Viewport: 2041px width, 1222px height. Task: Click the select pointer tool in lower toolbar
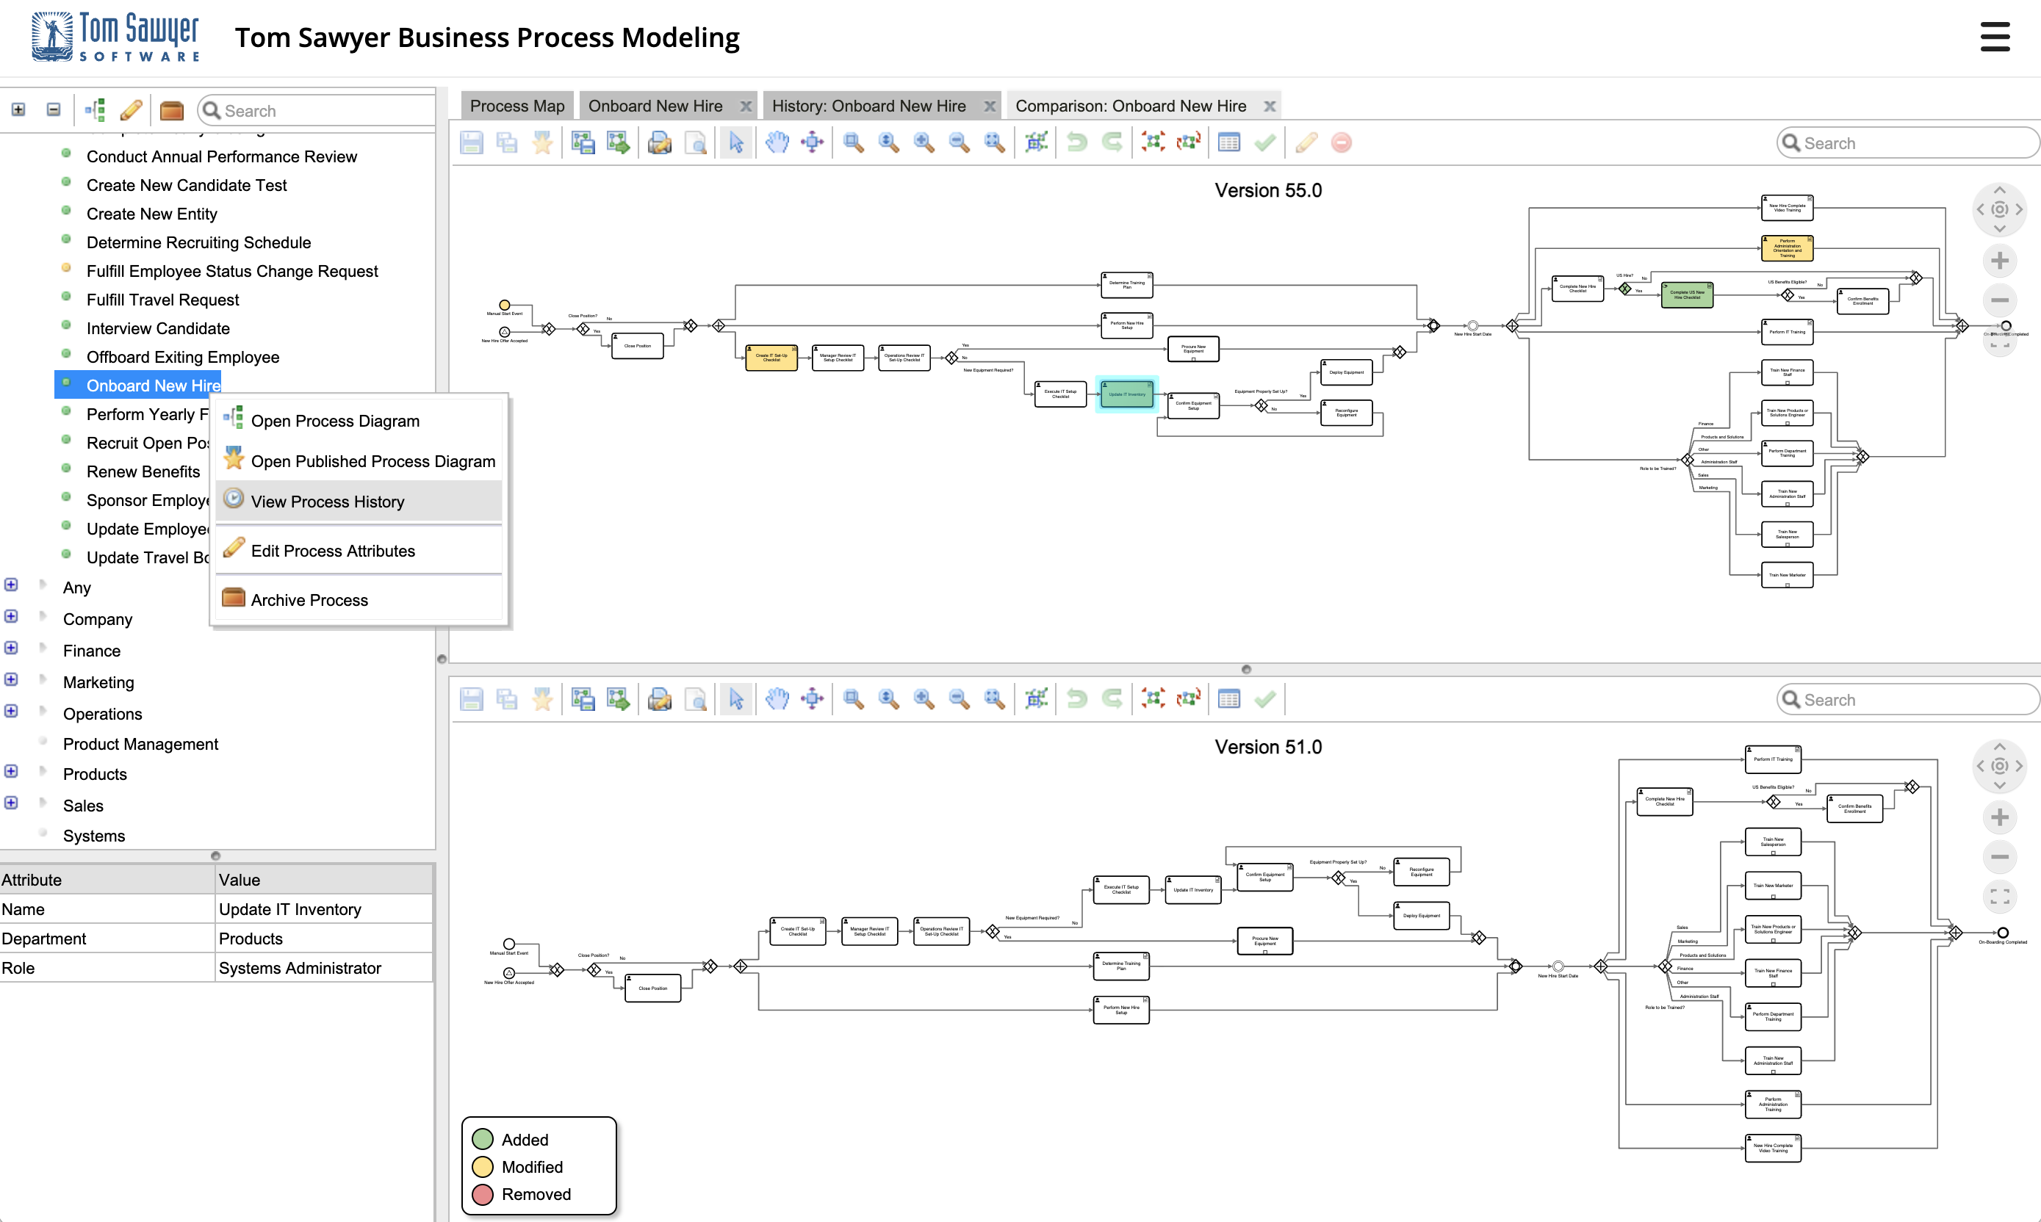tap(735, 699)
